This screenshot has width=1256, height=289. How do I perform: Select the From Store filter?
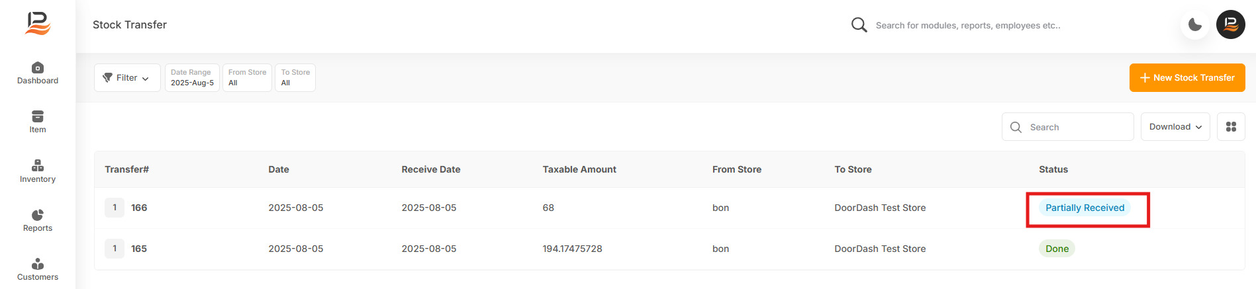(x=247, y=77)
